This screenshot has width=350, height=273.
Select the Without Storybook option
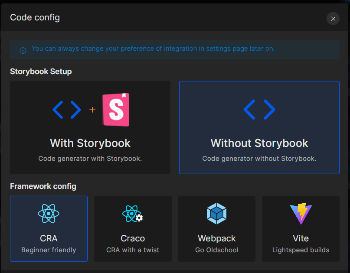[x=259, y=127]
